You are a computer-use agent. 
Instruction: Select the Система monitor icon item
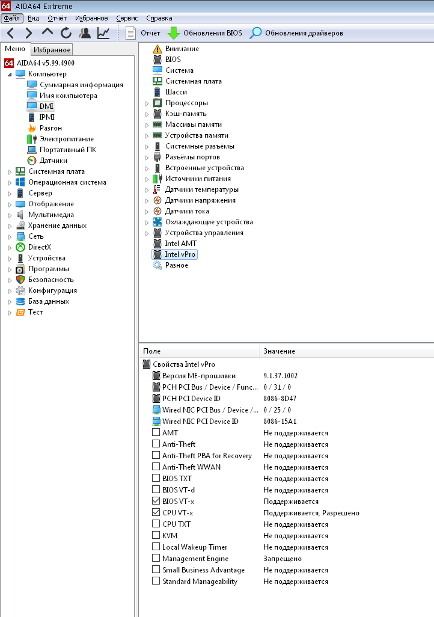(173, 70)
